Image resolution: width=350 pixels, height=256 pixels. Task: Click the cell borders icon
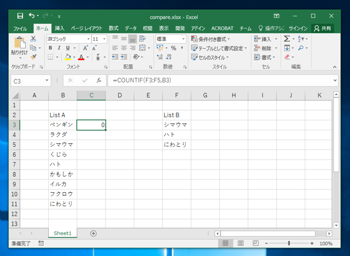coord(50,57)
